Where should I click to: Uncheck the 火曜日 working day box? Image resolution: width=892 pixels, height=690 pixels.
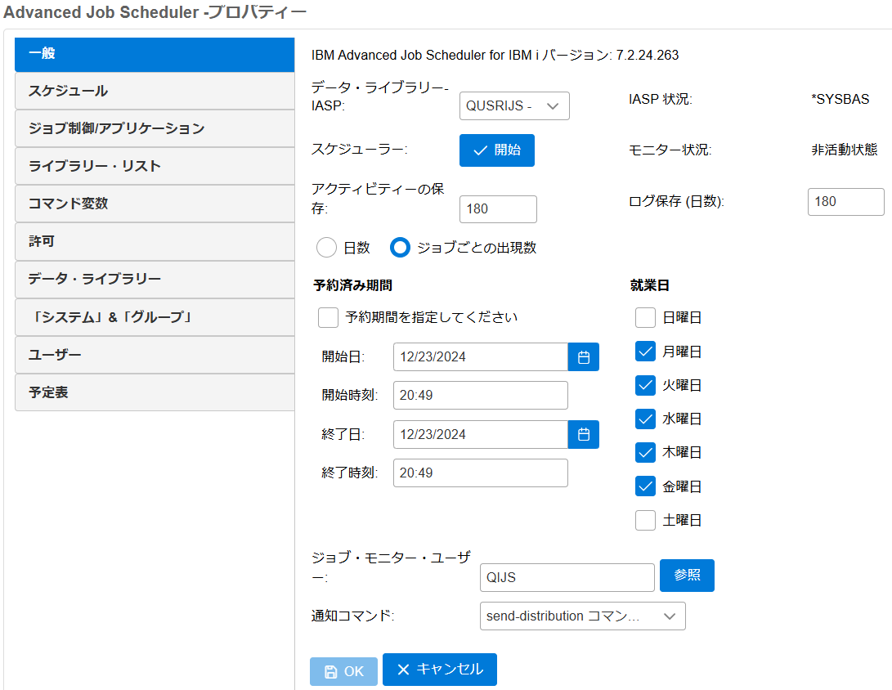tap(645, 385)
